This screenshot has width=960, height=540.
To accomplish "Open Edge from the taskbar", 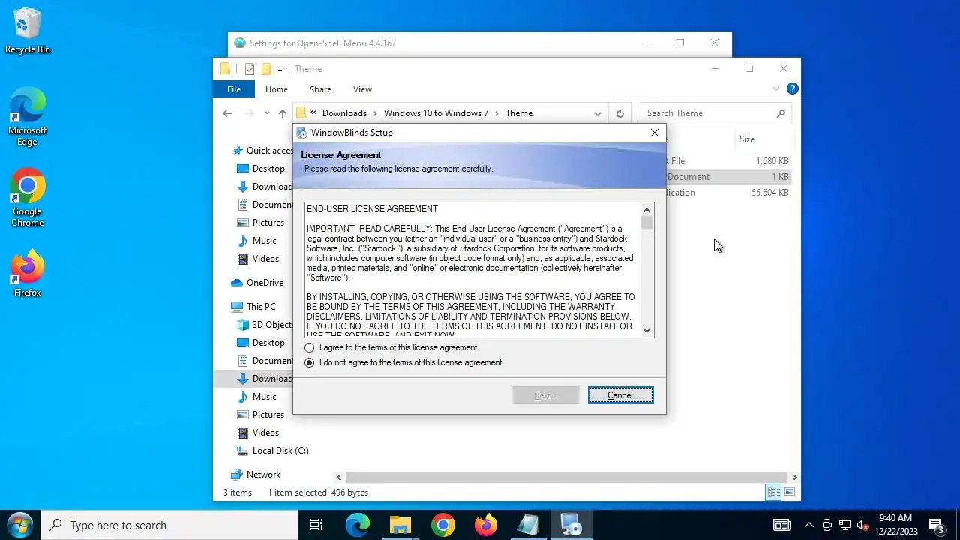I will click(358, 526).
